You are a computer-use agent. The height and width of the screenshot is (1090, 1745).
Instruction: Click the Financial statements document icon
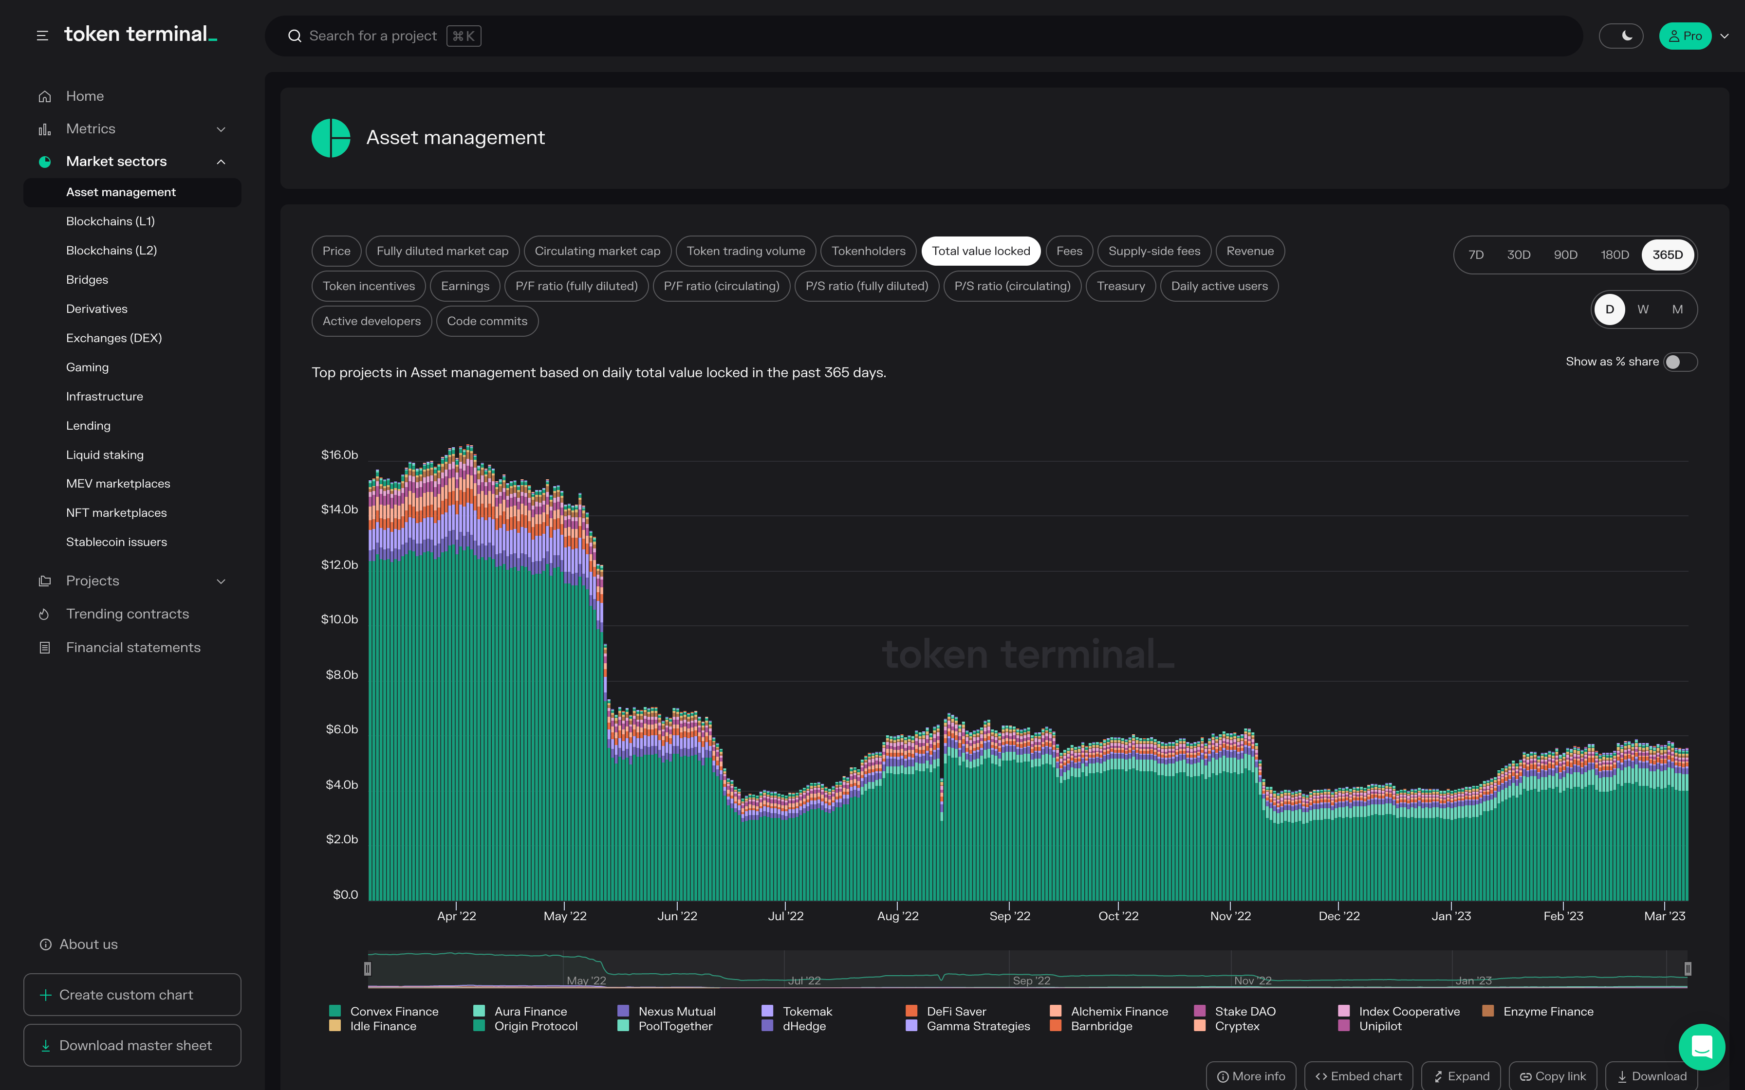[x=45, y=648]
